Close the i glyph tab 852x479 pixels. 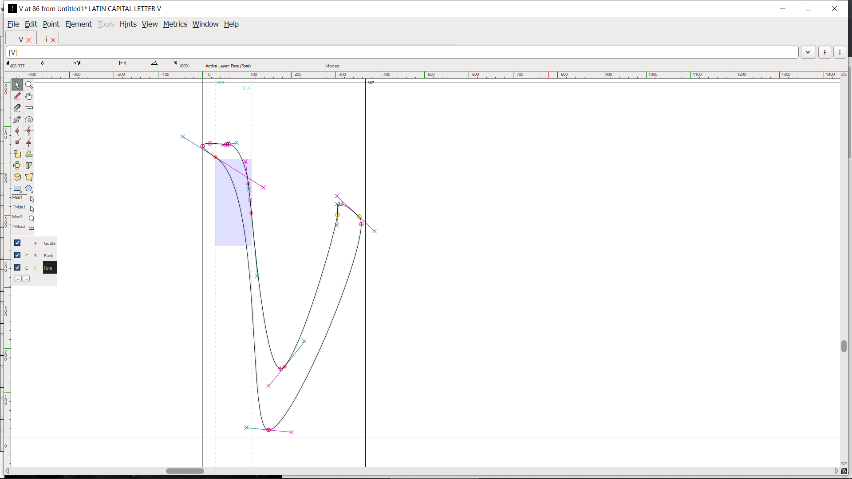pyautogui.click(x=53, y=40)
